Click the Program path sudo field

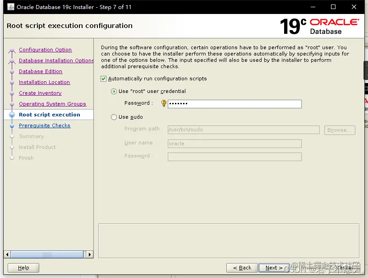pos(244,130)
